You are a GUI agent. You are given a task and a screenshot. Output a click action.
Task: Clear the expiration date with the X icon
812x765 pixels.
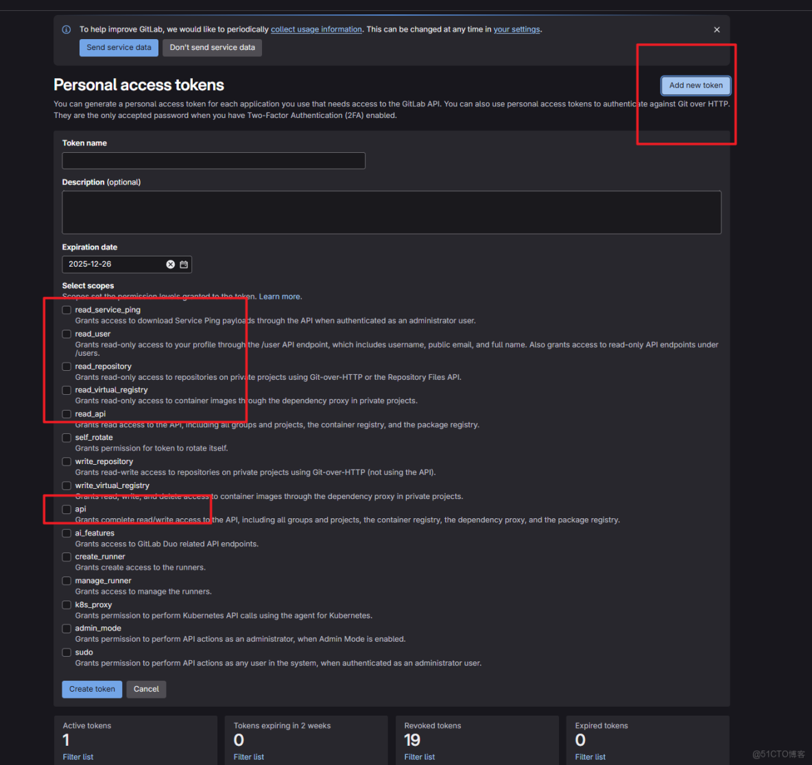pos(170,264)
